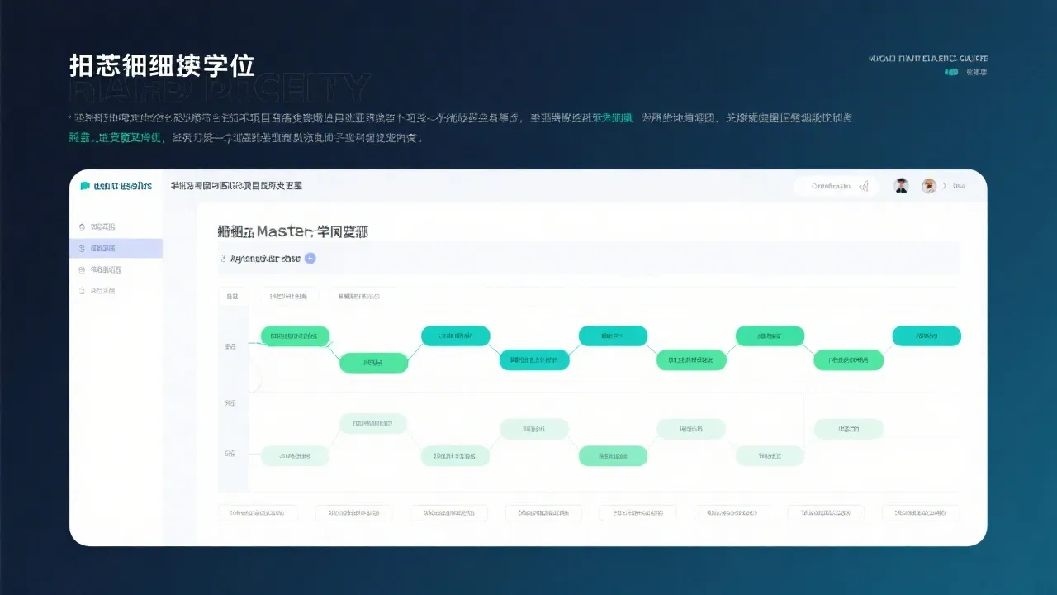Click the heading containing the word Master

[x=293, y=231]
